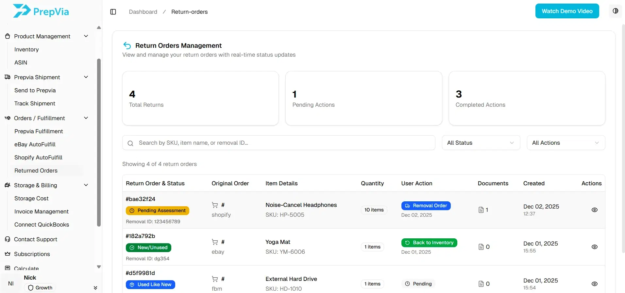Click the Watch Demo Video button
The width and height of the screenshot is (625, 293).
point(567,11)
